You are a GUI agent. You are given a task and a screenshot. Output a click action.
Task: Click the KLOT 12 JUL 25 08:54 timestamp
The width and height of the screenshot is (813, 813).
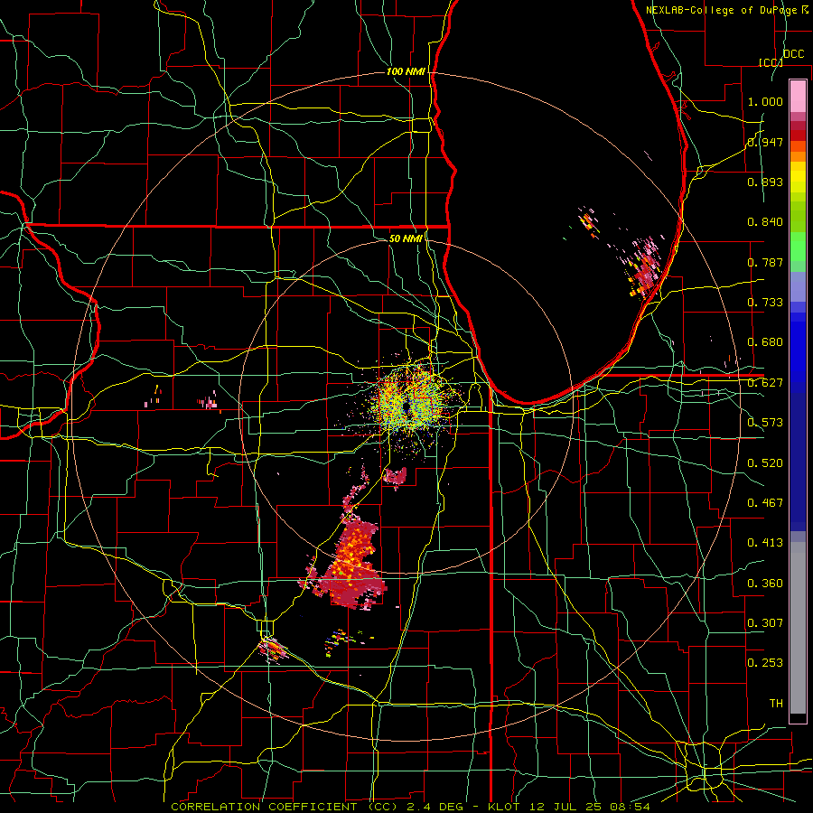(569, 807)
